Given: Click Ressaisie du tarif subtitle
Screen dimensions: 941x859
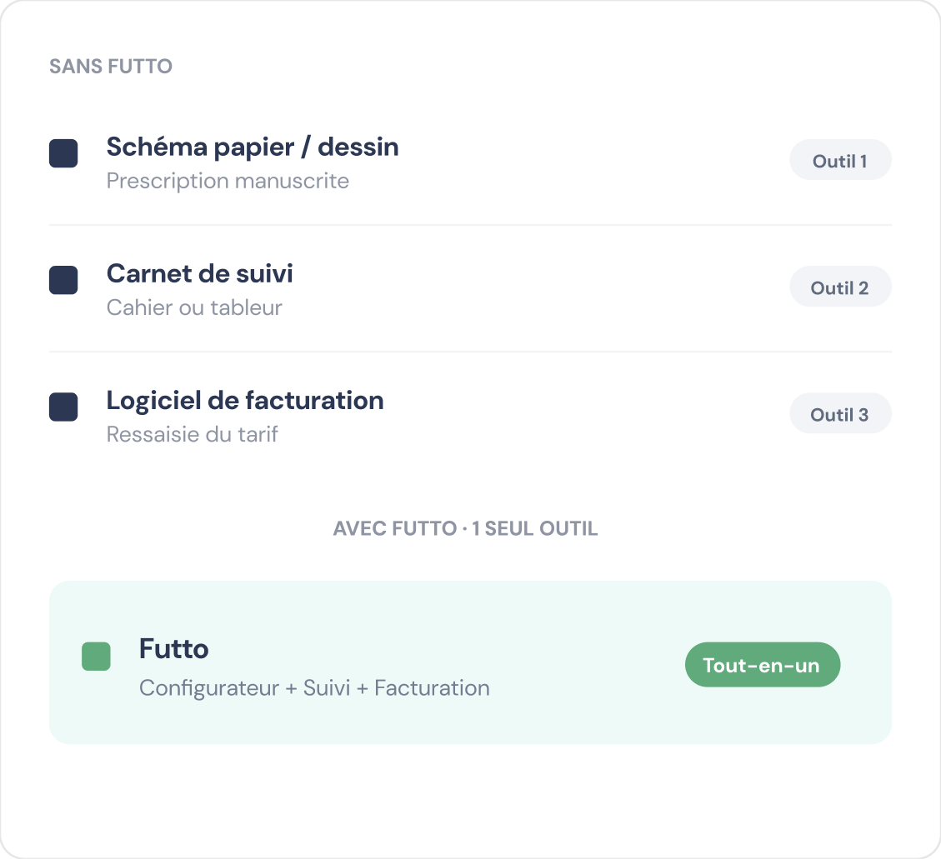Looking at the screenshot, I should [192, 434].
